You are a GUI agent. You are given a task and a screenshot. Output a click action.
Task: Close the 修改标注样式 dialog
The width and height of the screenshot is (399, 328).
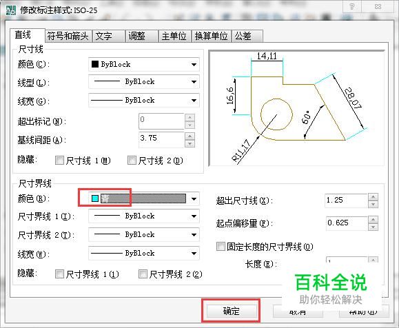pos(378,6)
